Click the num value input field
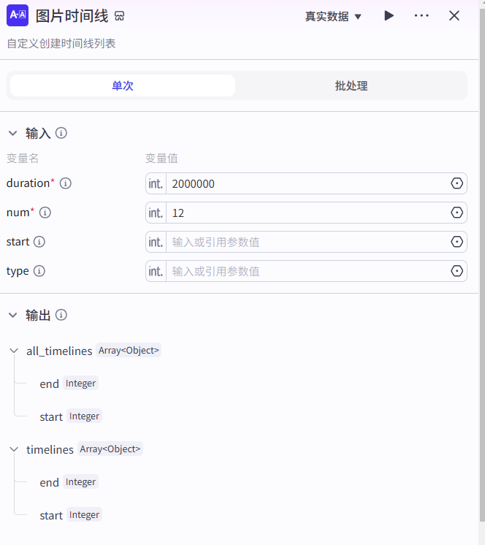 (307, 213)
